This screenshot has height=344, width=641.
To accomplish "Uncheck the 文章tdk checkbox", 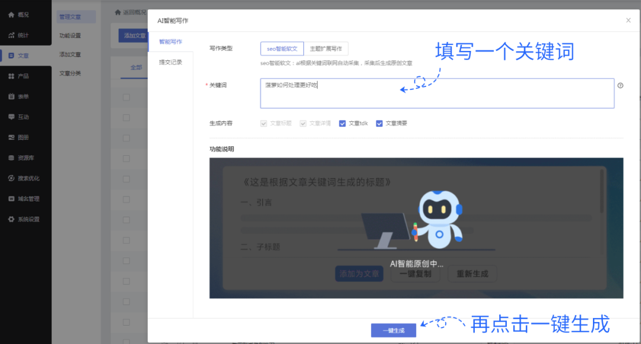I will pos(342,123).
